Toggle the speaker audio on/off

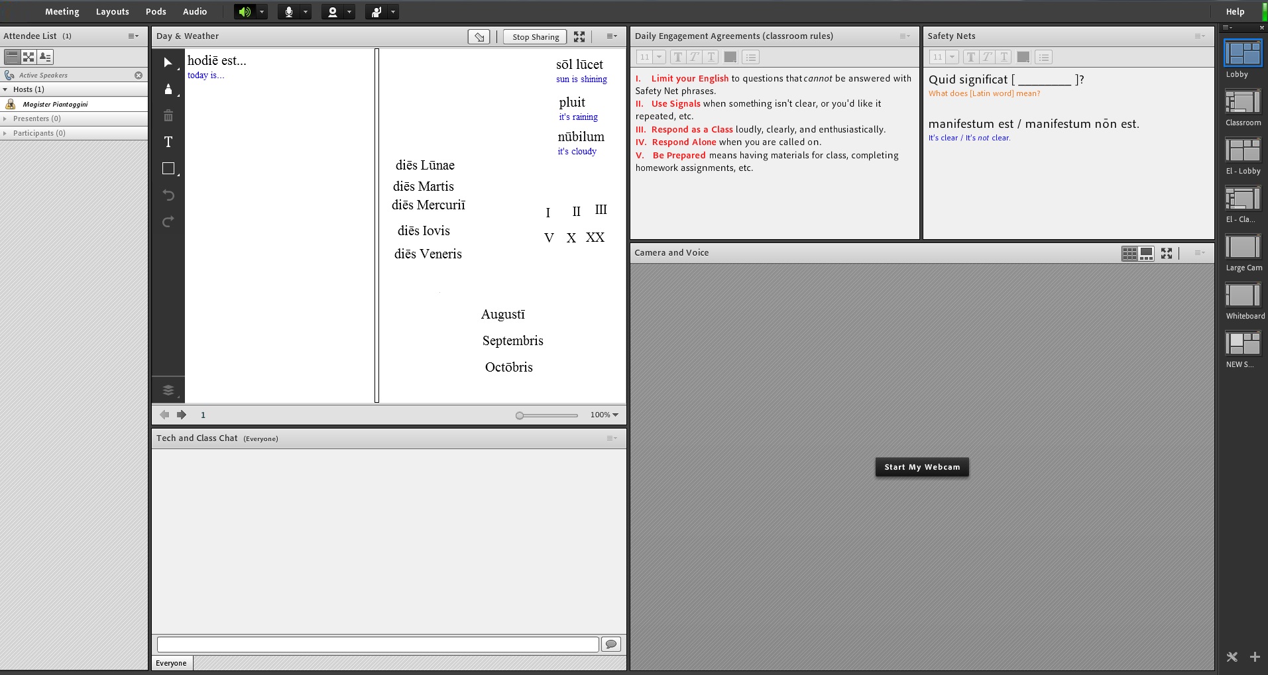pos(245,12)
